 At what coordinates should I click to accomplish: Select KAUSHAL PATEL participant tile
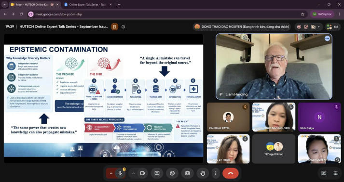tap(228, 117)
